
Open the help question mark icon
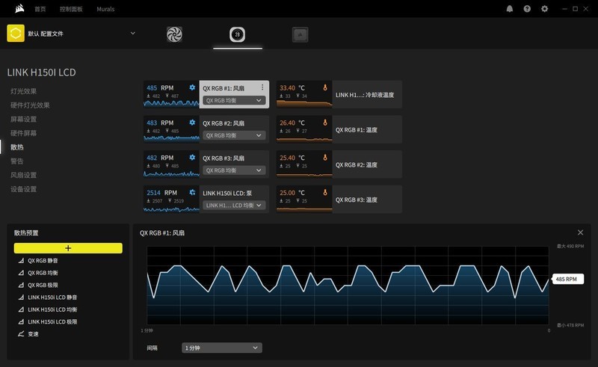click(527, 9)
